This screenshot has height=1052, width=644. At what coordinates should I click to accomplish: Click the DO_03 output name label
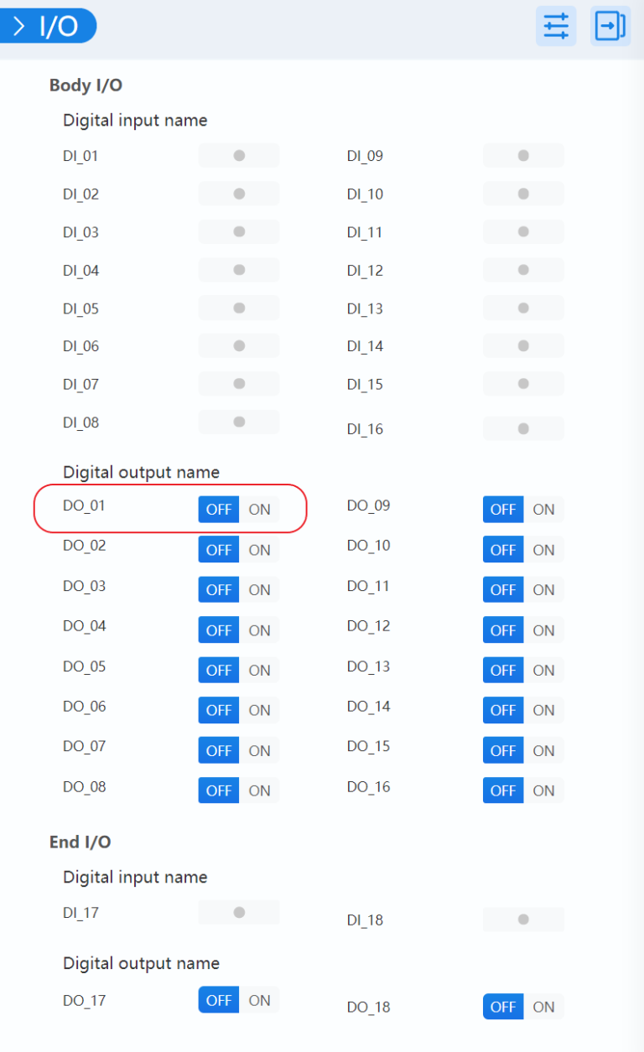(x=85, y=586)
